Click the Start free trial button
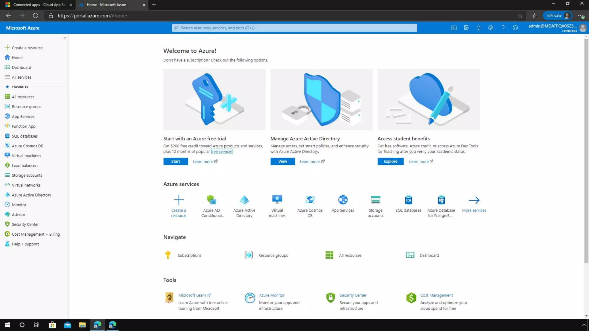589x331 pixels. coord(175,161)
